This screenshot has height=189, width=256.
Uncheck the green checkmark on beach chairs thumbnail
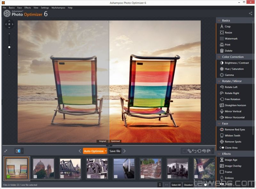[x=8, y=176]
